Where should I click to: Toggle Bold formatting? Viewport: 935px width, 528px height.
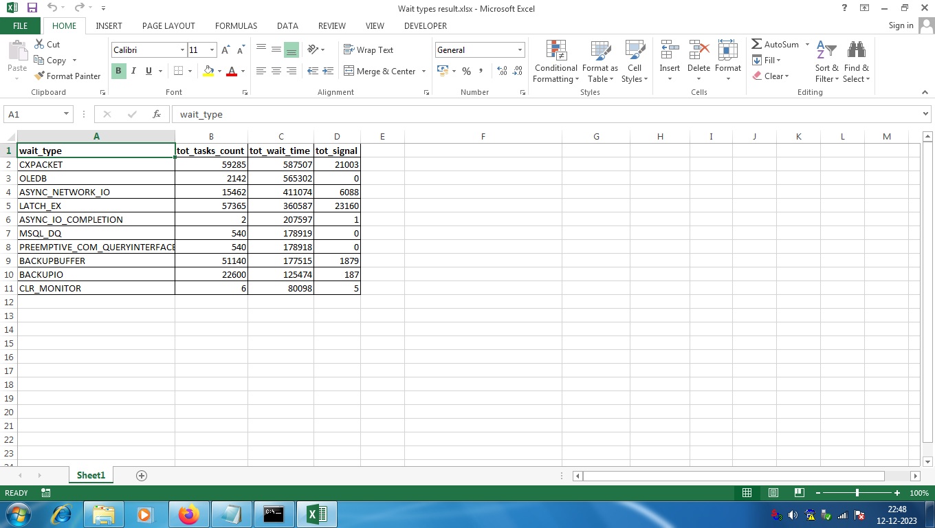point(118,71)
